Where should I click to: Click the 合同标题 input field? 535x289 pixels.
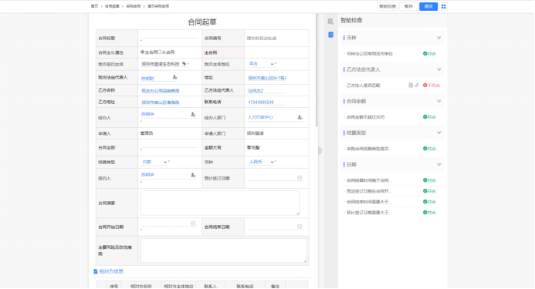coord(169,36)
